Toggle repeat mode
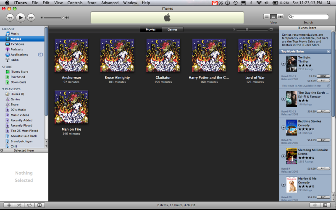Screen dimensions: 336x210 pos(29,205)
